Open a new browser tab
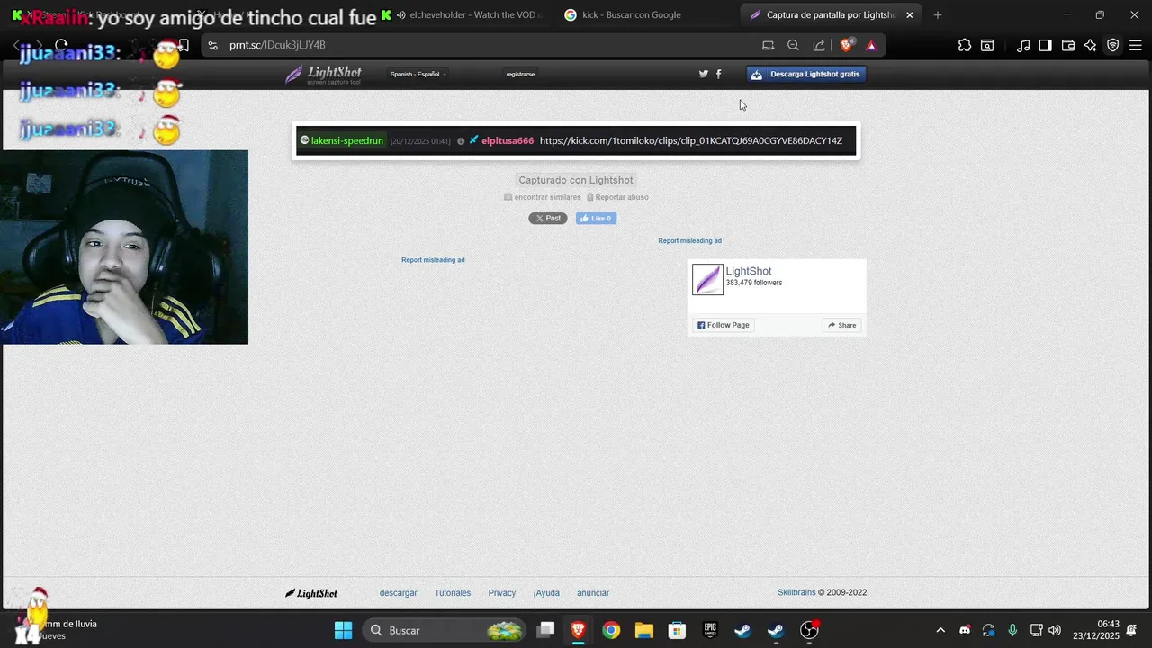This screenshot has width=1152, height=648. [938, 14]
